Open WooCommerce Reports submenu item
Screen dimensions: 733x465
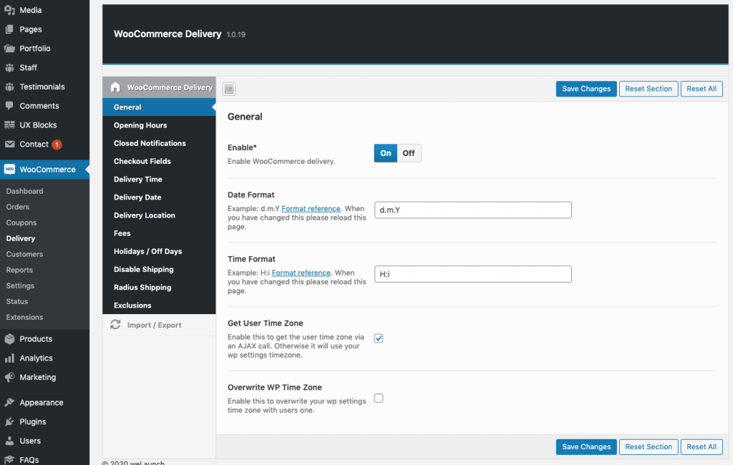(19, 270)
